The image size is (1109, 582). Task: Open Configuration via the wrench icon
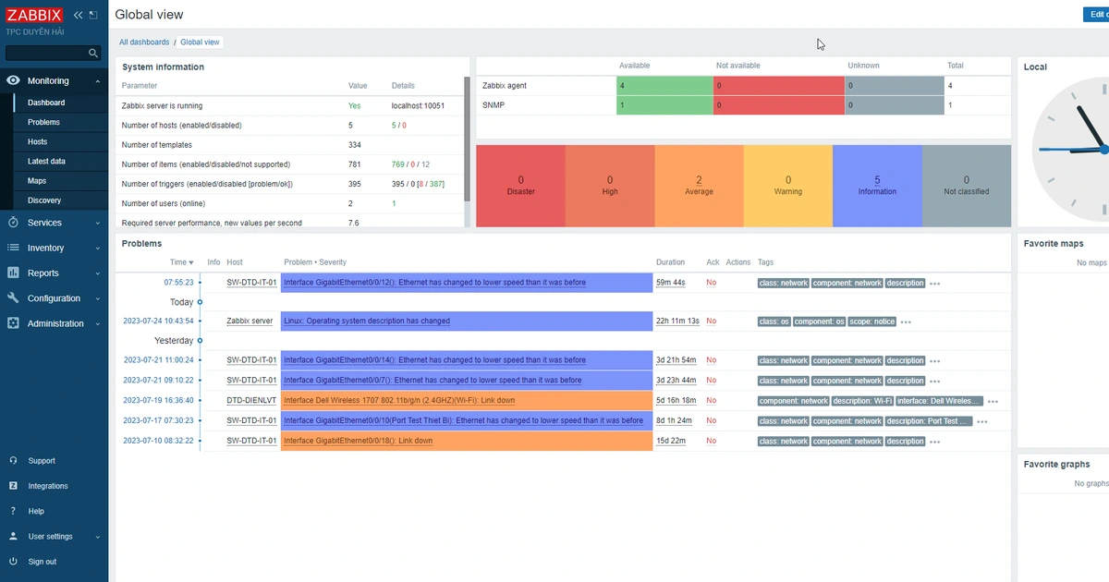(11, 297)
